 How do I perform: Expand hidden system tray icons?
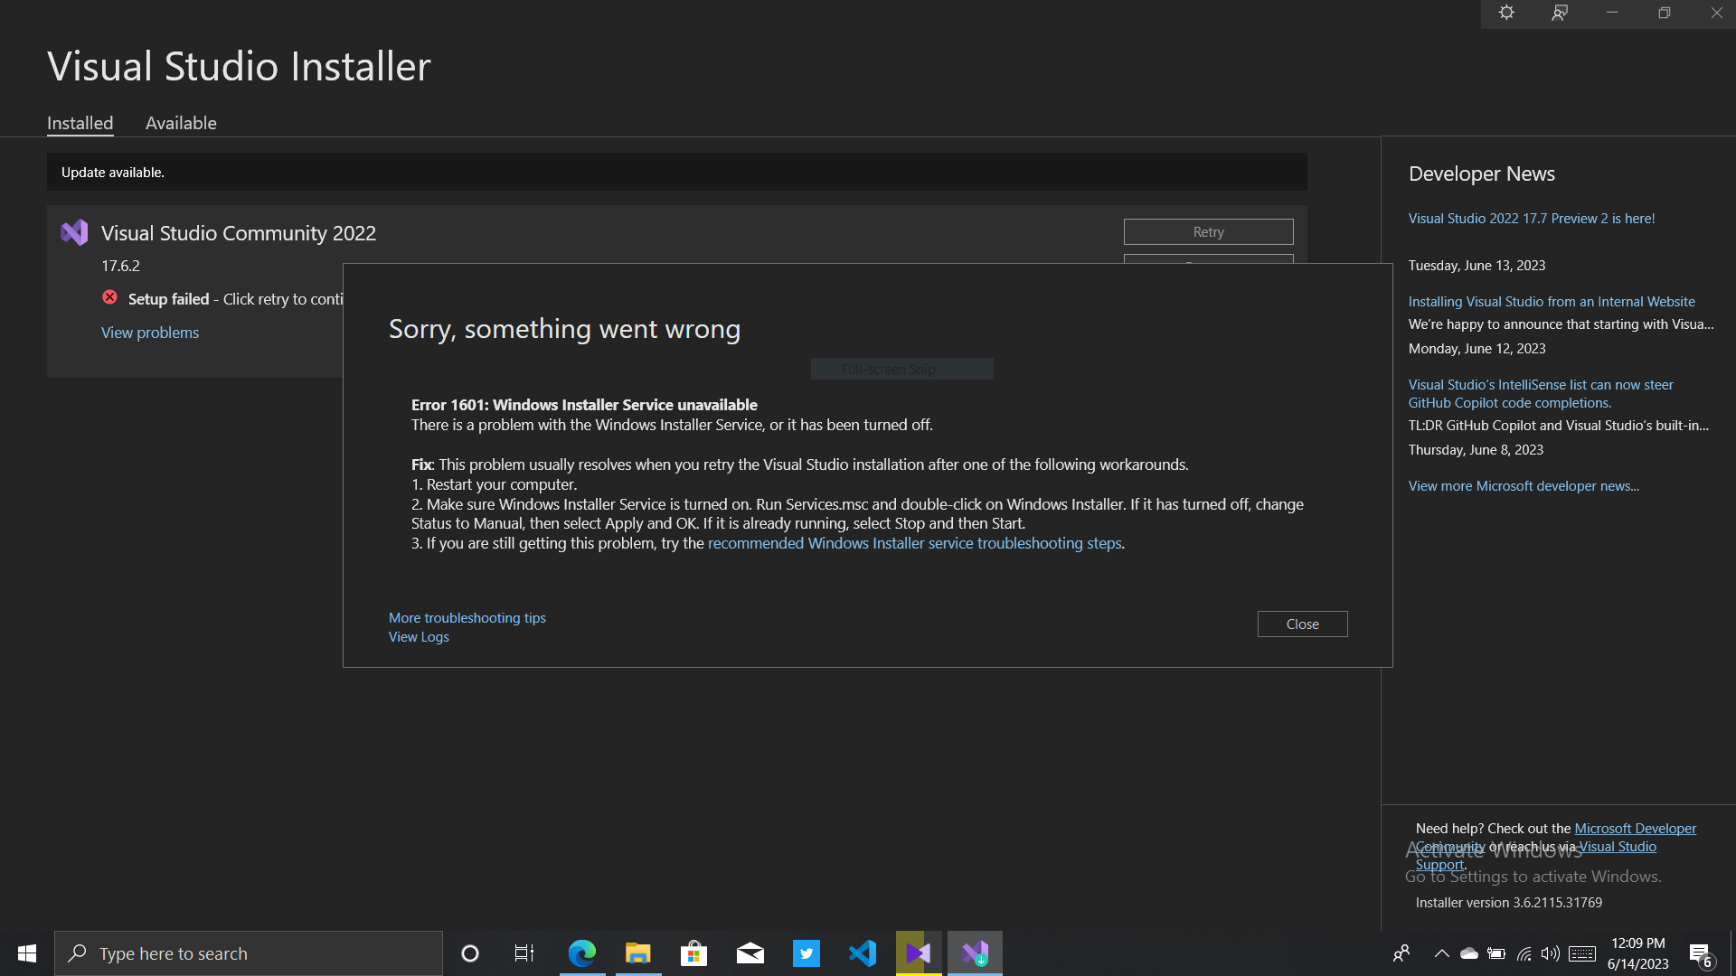1442,953
